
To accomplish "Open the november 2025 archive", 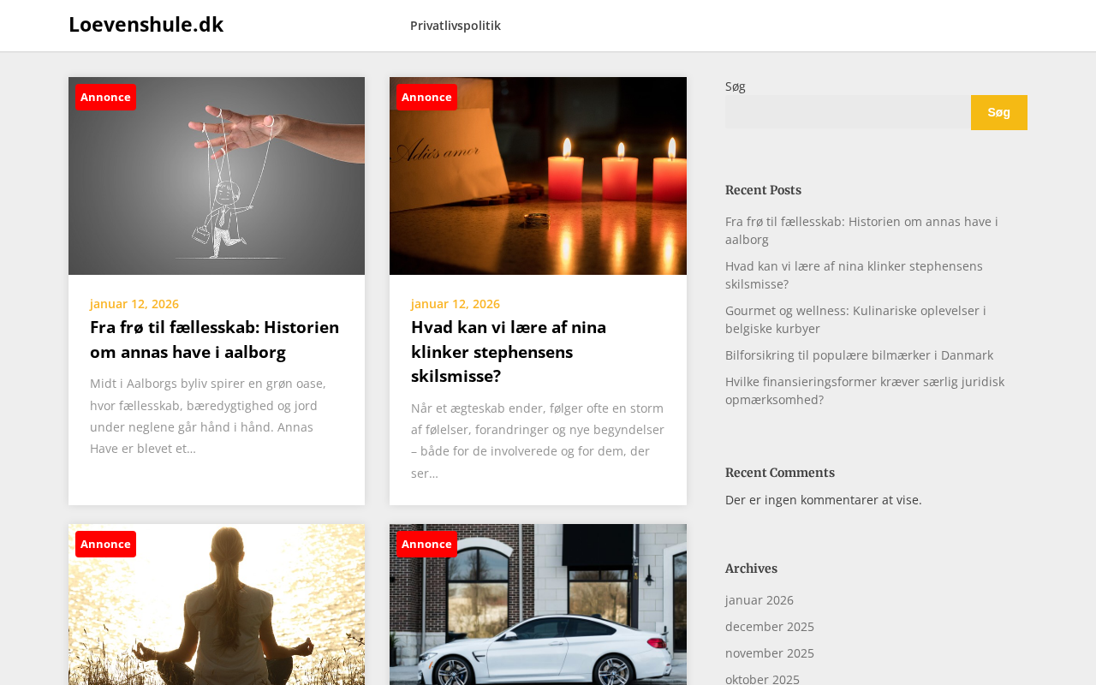I will [770, 652].
